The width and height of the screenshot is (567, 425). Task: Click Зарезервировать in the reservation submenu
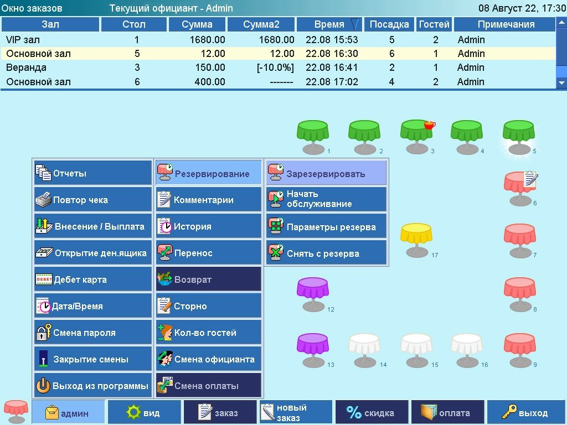click(326, 173)
